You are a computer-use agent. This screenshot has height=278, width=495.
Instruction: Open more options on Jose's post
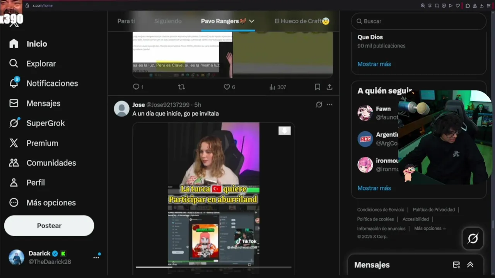tap(329, 105)
